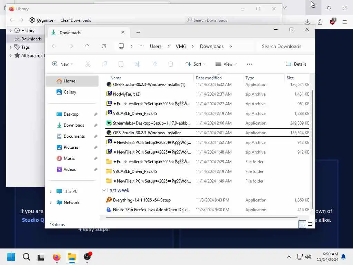Open Firefox extensions puzzle icon

(x=320, y=22)
